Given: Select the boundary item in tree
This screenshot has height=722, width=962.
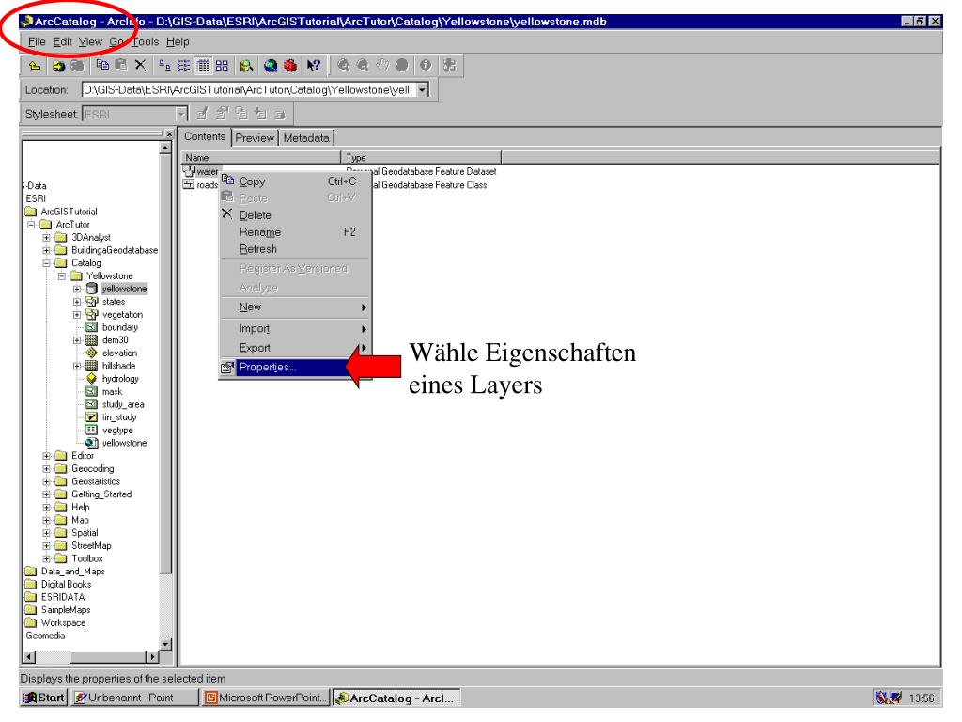Looking at the screenshot, I should [x=119, y=327].
